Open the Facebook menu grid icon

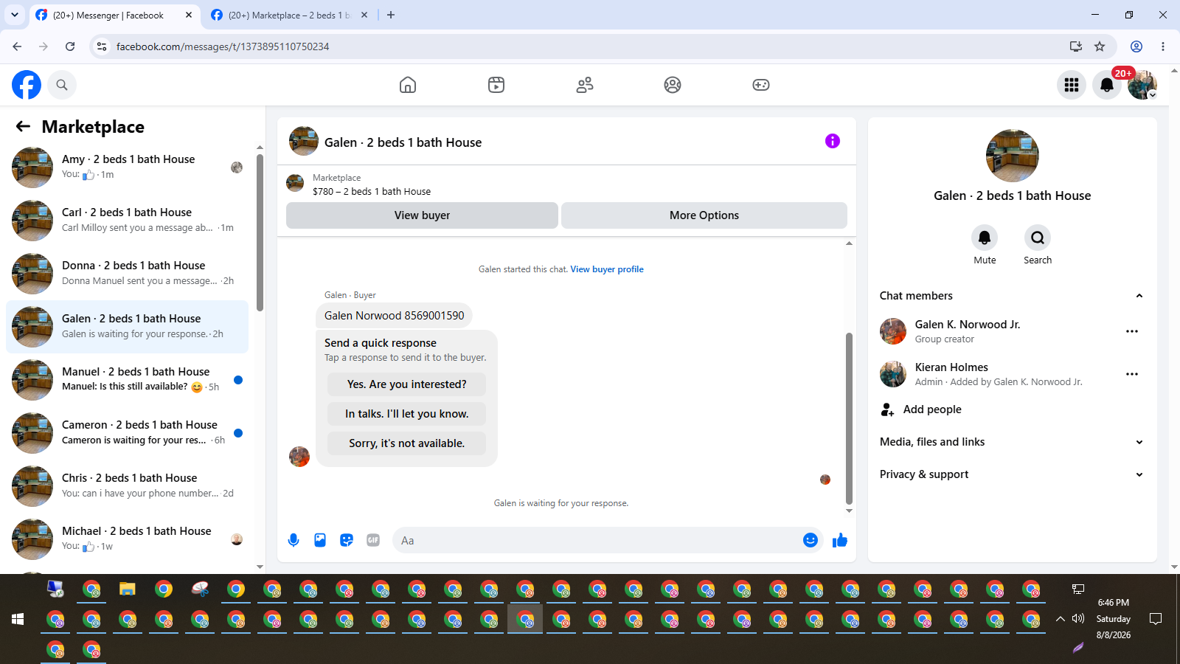1072,85
